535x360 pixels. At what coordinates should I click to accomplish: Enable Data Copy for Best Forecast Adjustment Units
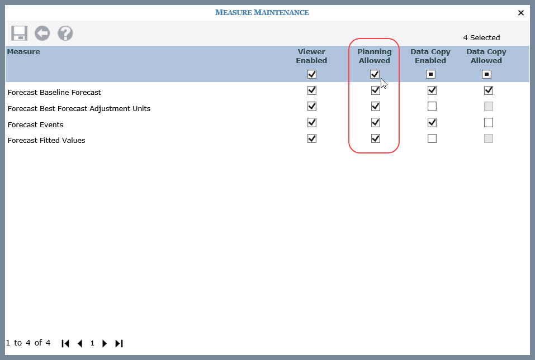point(432,106)
